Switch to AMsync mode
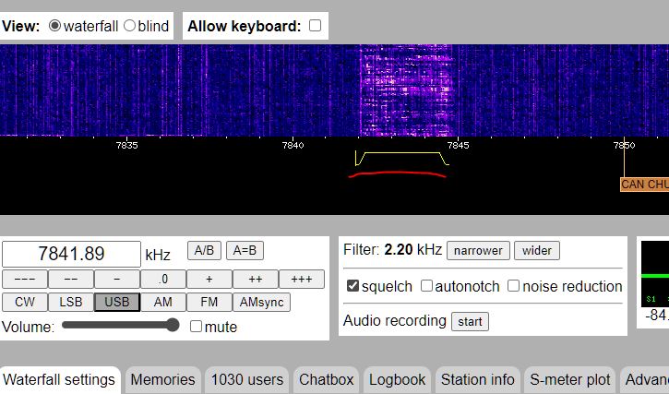 pos(261,303)
